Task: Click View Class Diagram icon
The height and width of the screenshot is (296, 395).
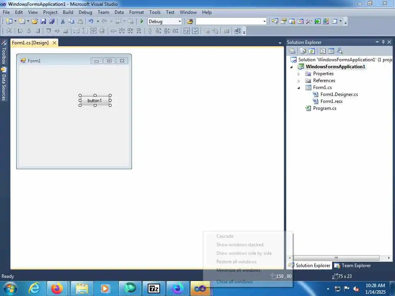Action: (340, 51)
